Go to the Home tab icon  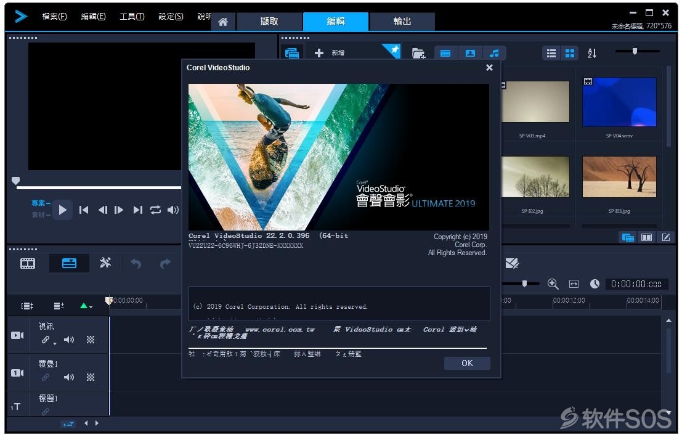[223, 22]
